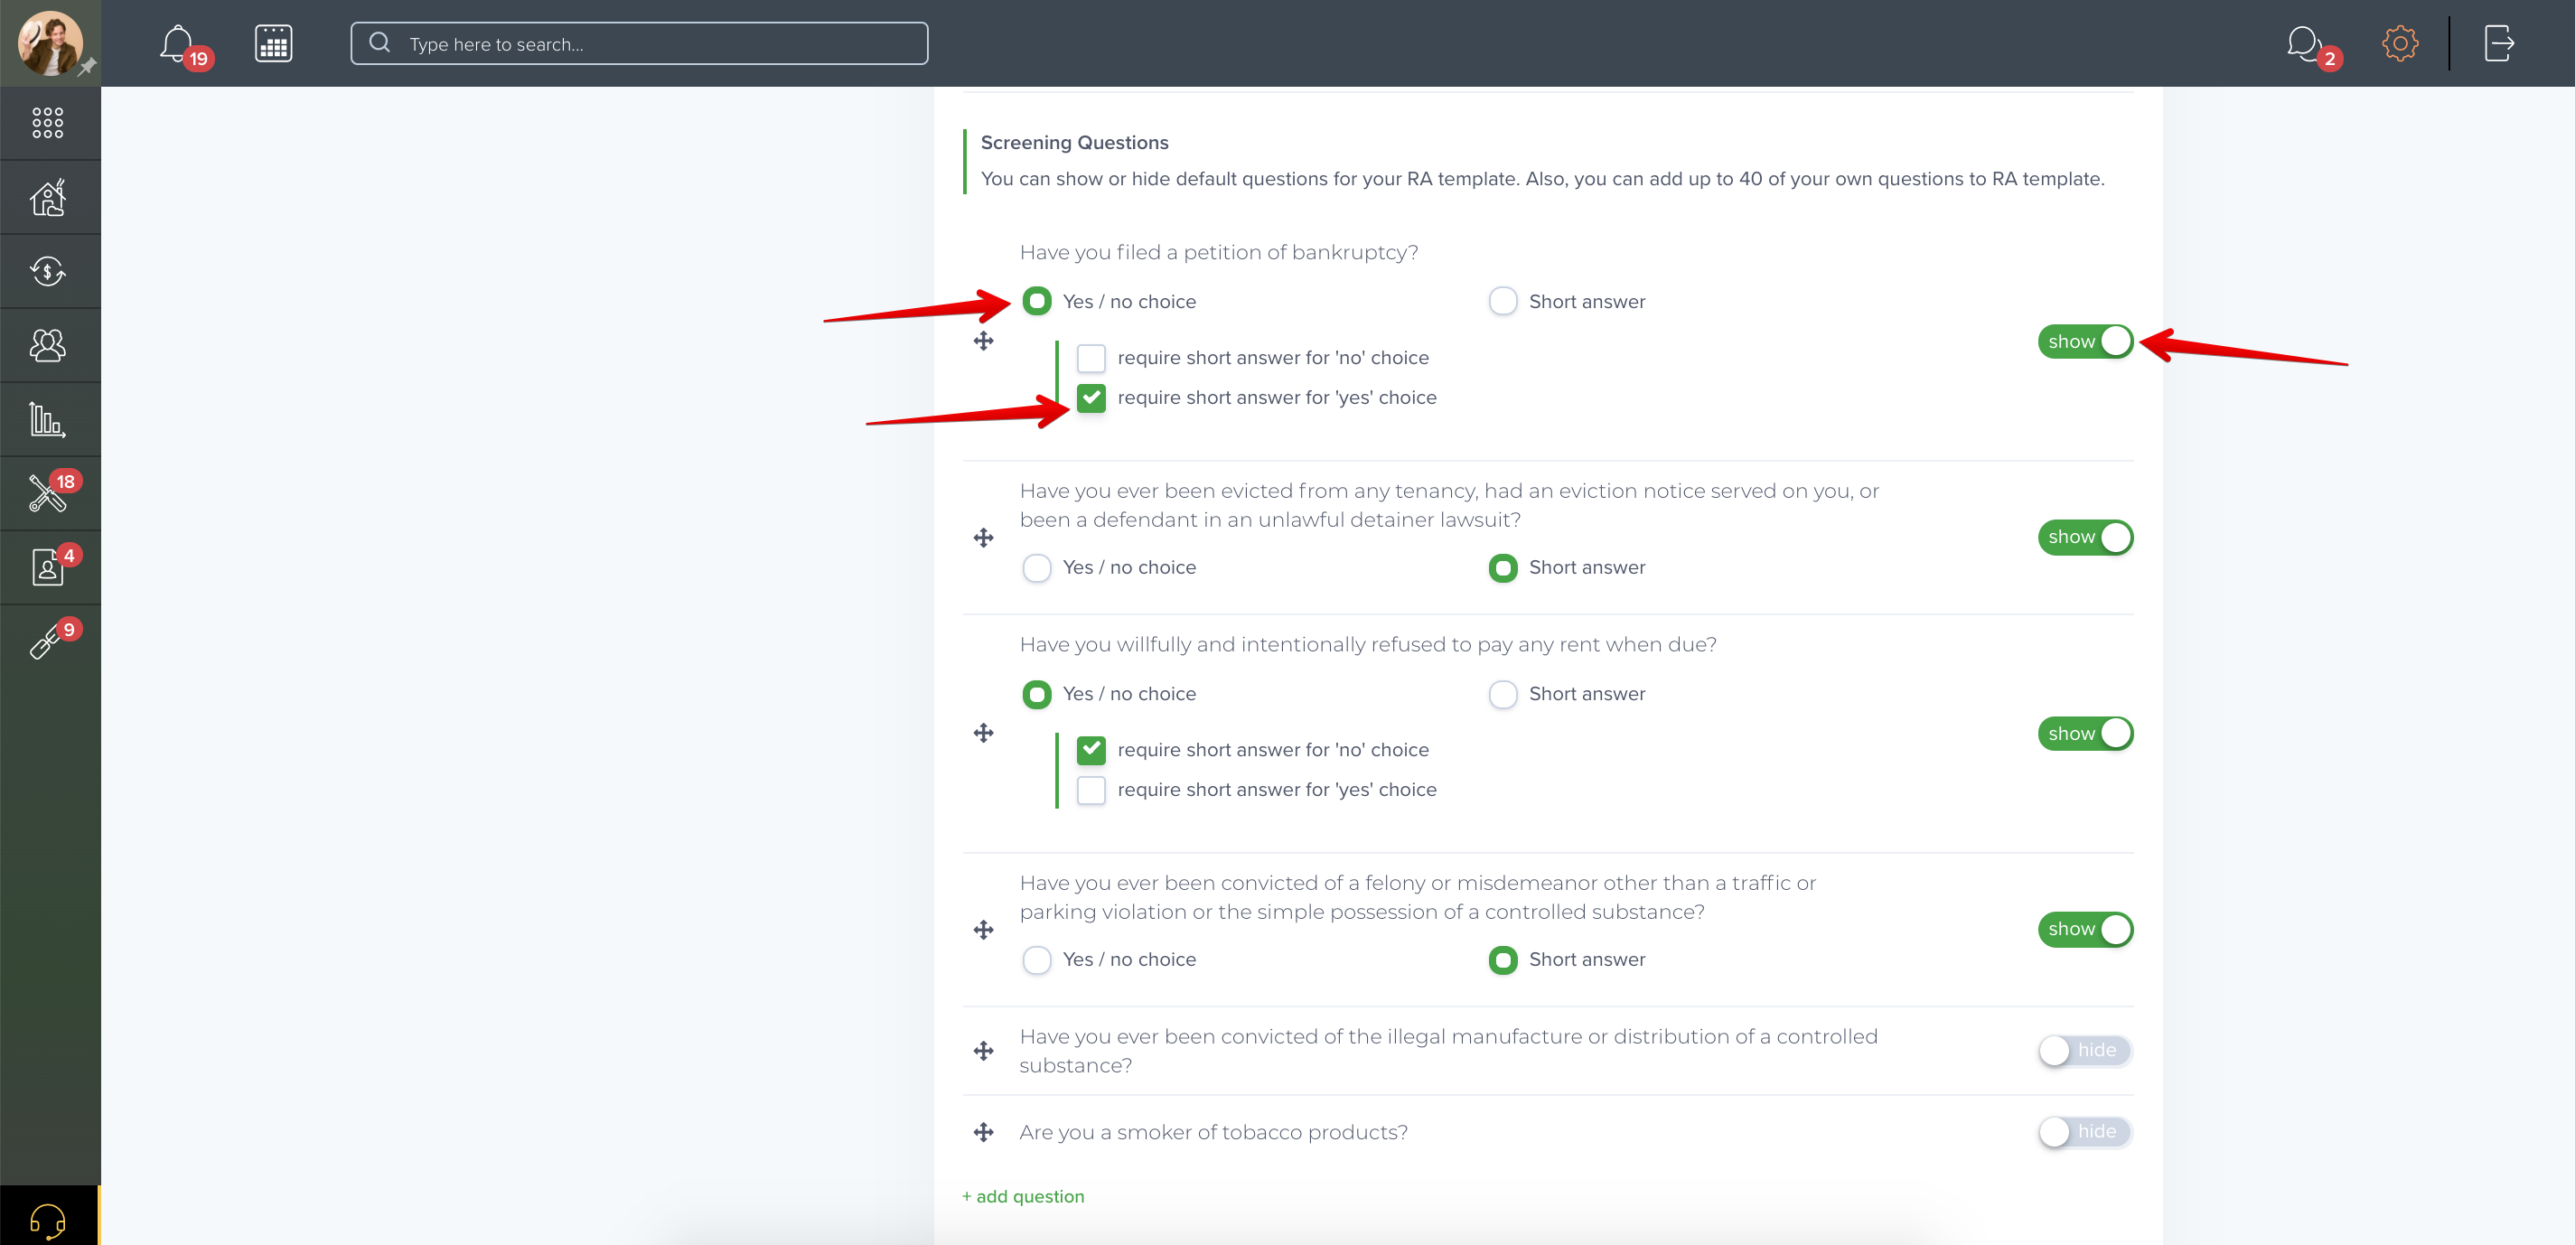Open the accounting dollar icon in sidebar
The image size is (2575, 1245).
click(48, 271)
